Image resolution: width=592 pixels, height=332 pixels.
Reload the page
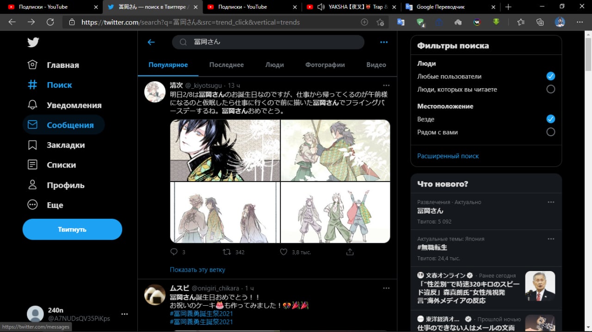coord(50,22)
